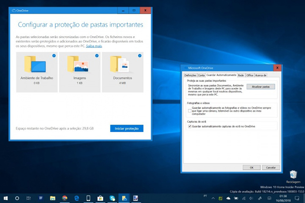Image resolution: width=305 pixels, height=203 pixels.
Task: Minimize the OneDrive folder protection window
Action: (123, 10)
